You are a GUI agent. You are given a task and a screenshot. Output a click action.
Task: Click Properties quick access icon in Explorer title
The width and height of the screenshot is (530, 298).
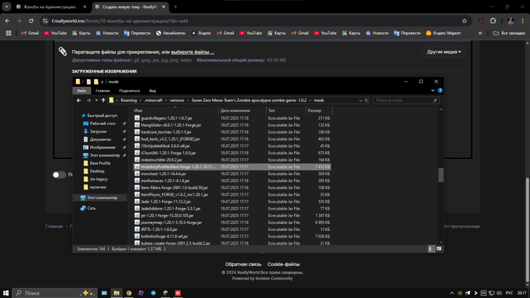[x=89, y=82]
